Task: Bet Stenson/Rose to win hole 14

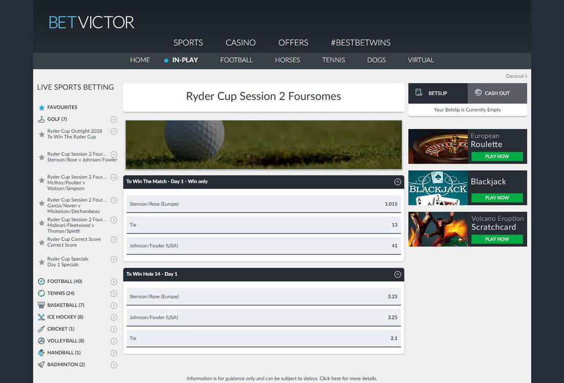Action: point(264,297)
